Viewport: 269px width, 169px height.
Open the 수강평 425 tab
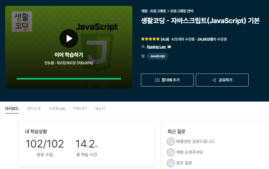(x=57, y=109)
